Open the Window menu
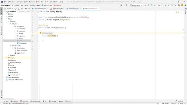 (56, 2)
